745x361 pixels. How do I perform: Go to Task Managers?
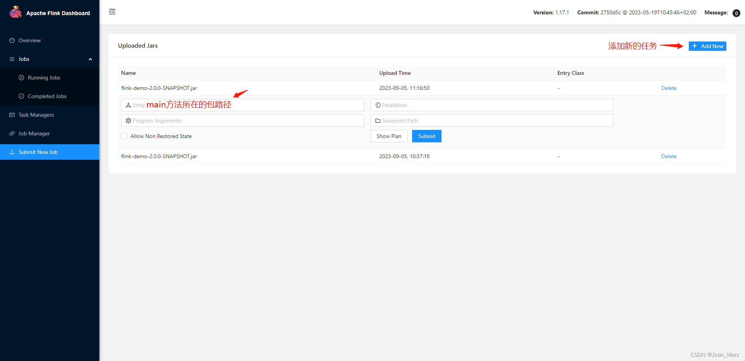[50, 115]
